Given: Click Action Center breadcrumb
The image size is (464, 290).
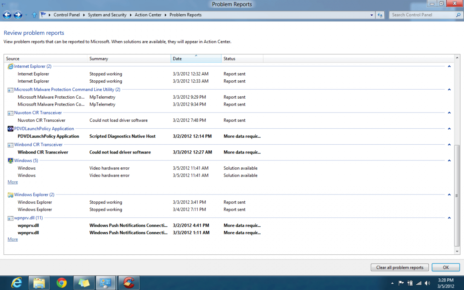Looking at the screenshot, I should click(148, 15).
